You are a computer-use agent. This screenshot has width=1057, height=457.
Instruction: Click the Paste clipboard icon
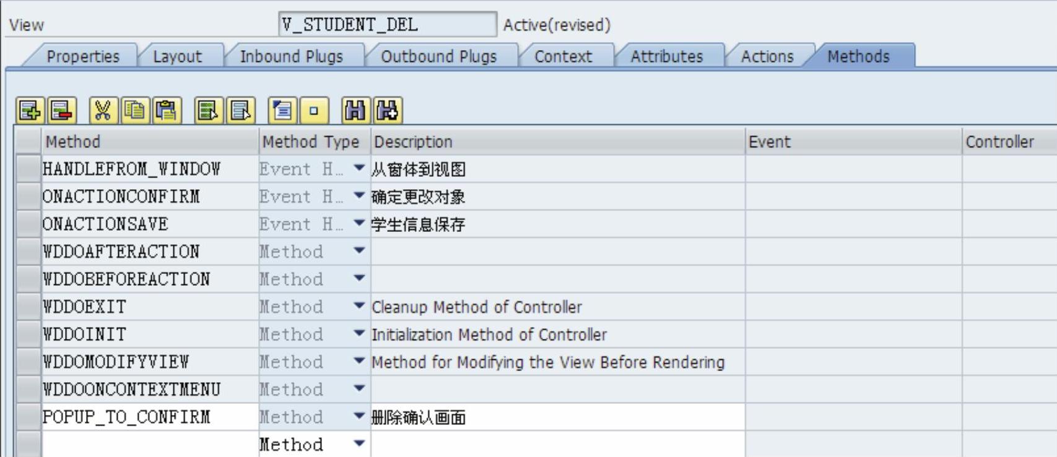[x=167, y=111]
